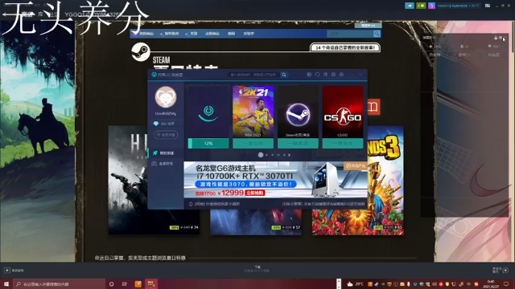This screenshot has width=515, height=289.
Task: Open the 库 library tab in Steam
Action: [40, 14]
